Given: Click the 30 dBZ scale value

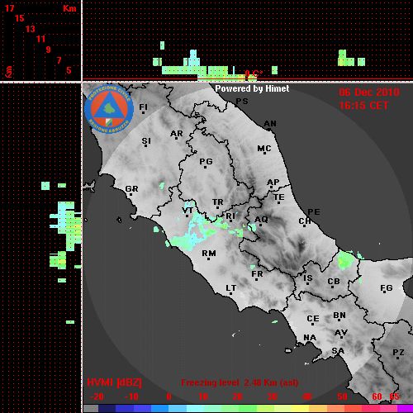Looking at the screenshot, I should [x=272, y=396].
